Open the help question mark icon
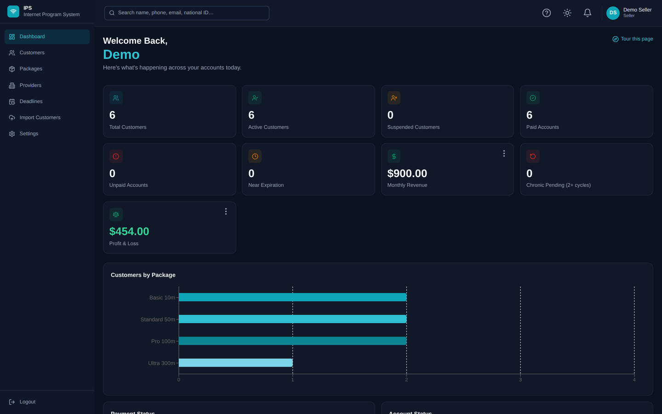The height and width of the screenshot is (414, 662). 547,13
